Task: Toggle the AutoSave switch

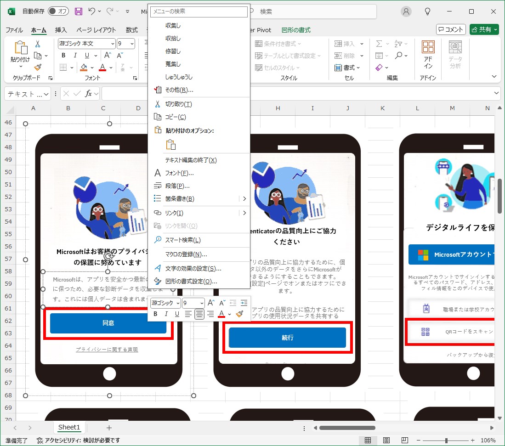Action: (58, 11)
